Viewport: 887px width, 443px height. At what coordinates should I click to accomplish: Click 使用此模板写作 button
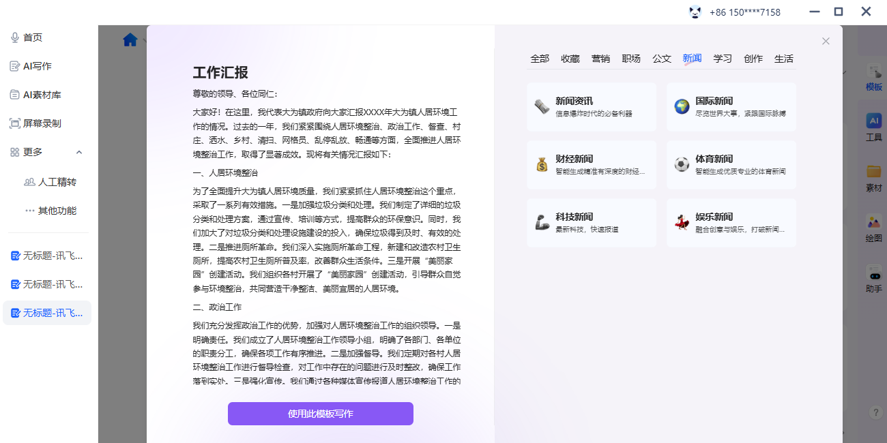tap(320, 414)
